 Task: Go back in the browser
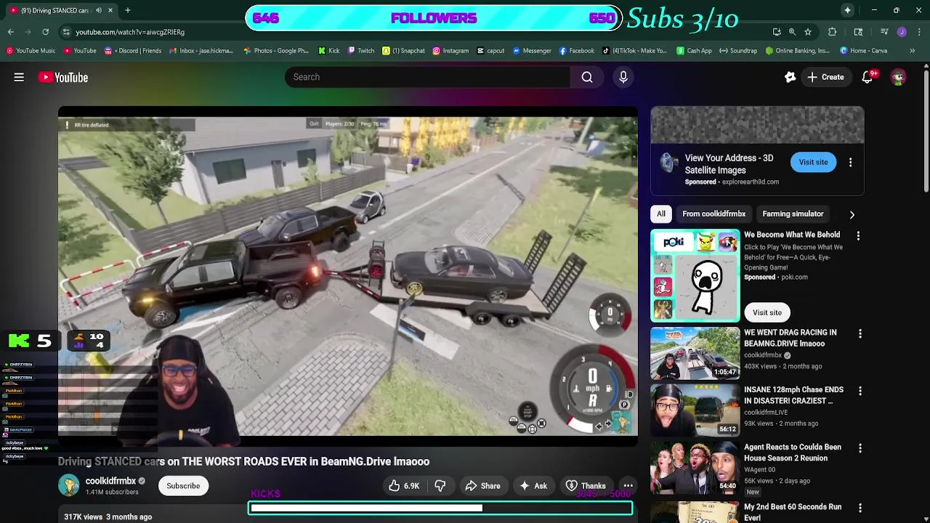pyautogui.click(x=11, y=32)
